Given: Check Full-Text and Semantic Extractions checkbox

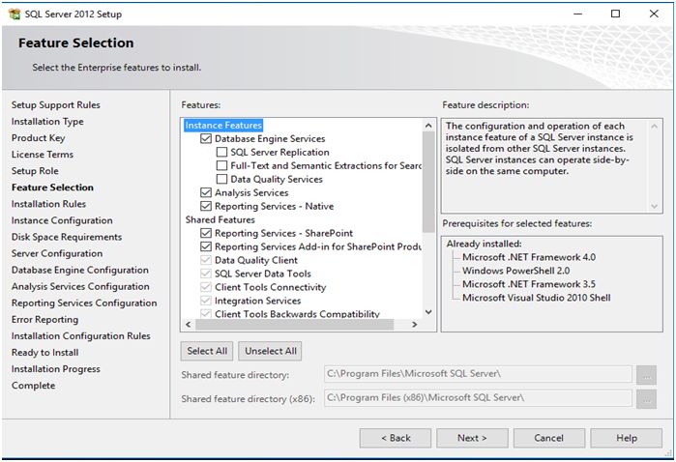Looking at the screenshot, I should click(221, 165).
